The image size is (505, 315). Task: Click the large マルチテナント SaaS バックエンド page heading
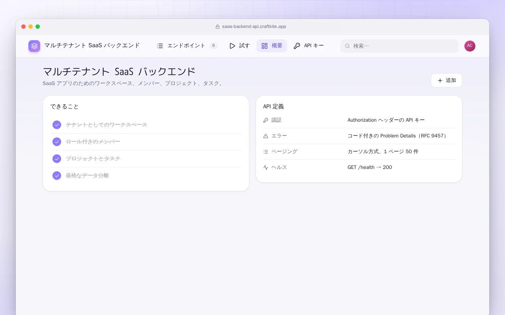119,72
